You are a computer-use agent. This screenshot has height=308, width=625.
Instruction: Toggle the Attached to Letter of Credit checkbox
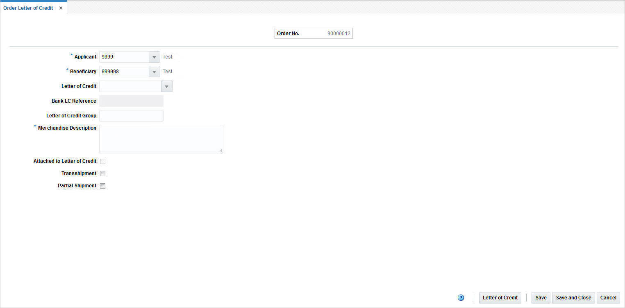click(x=103, y=161)
